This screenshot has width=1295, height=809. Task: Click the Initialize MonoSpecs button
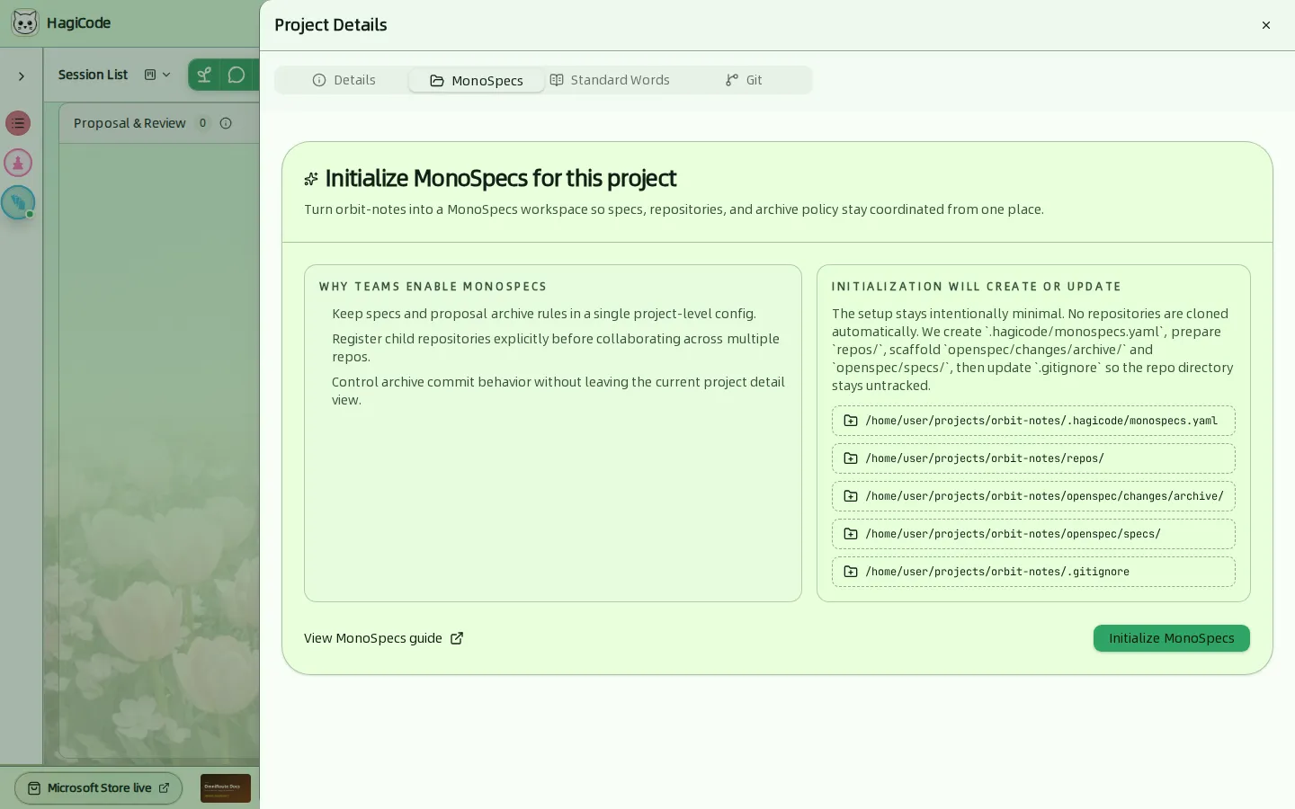(1171, 638)
